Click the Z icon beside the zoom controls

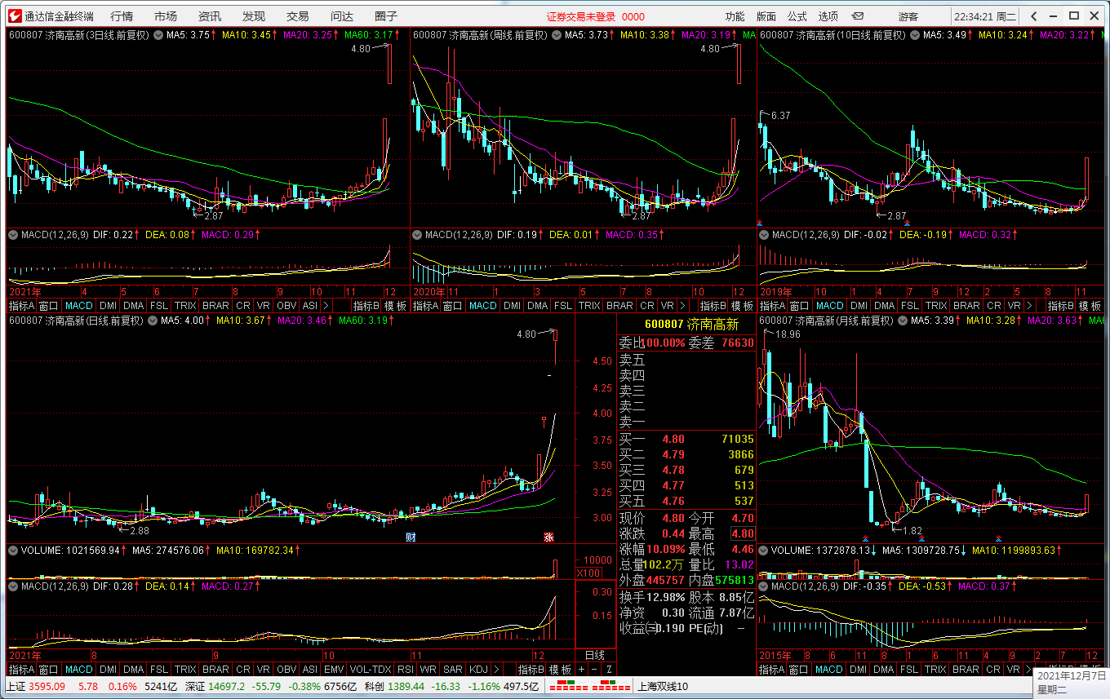point(608,669)
